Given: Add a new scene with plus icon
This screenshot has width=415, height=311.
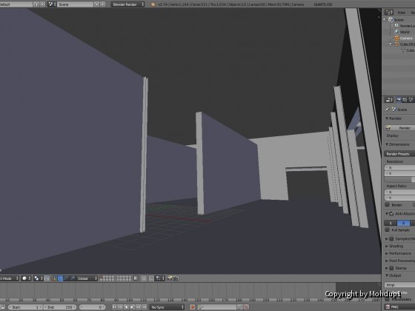Looking at the screenshot, I should [x=96, y=4].
